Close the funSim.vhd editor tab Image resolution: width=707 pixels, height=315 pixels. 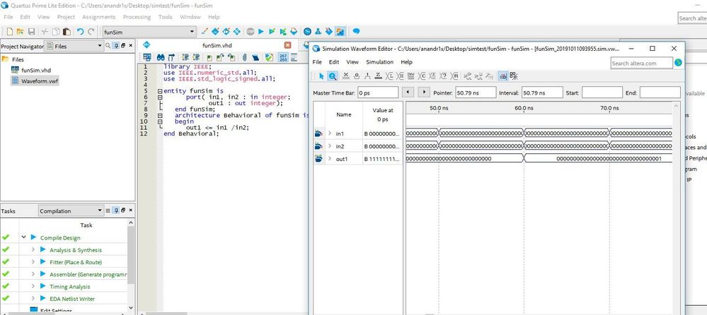coord(288,45)
